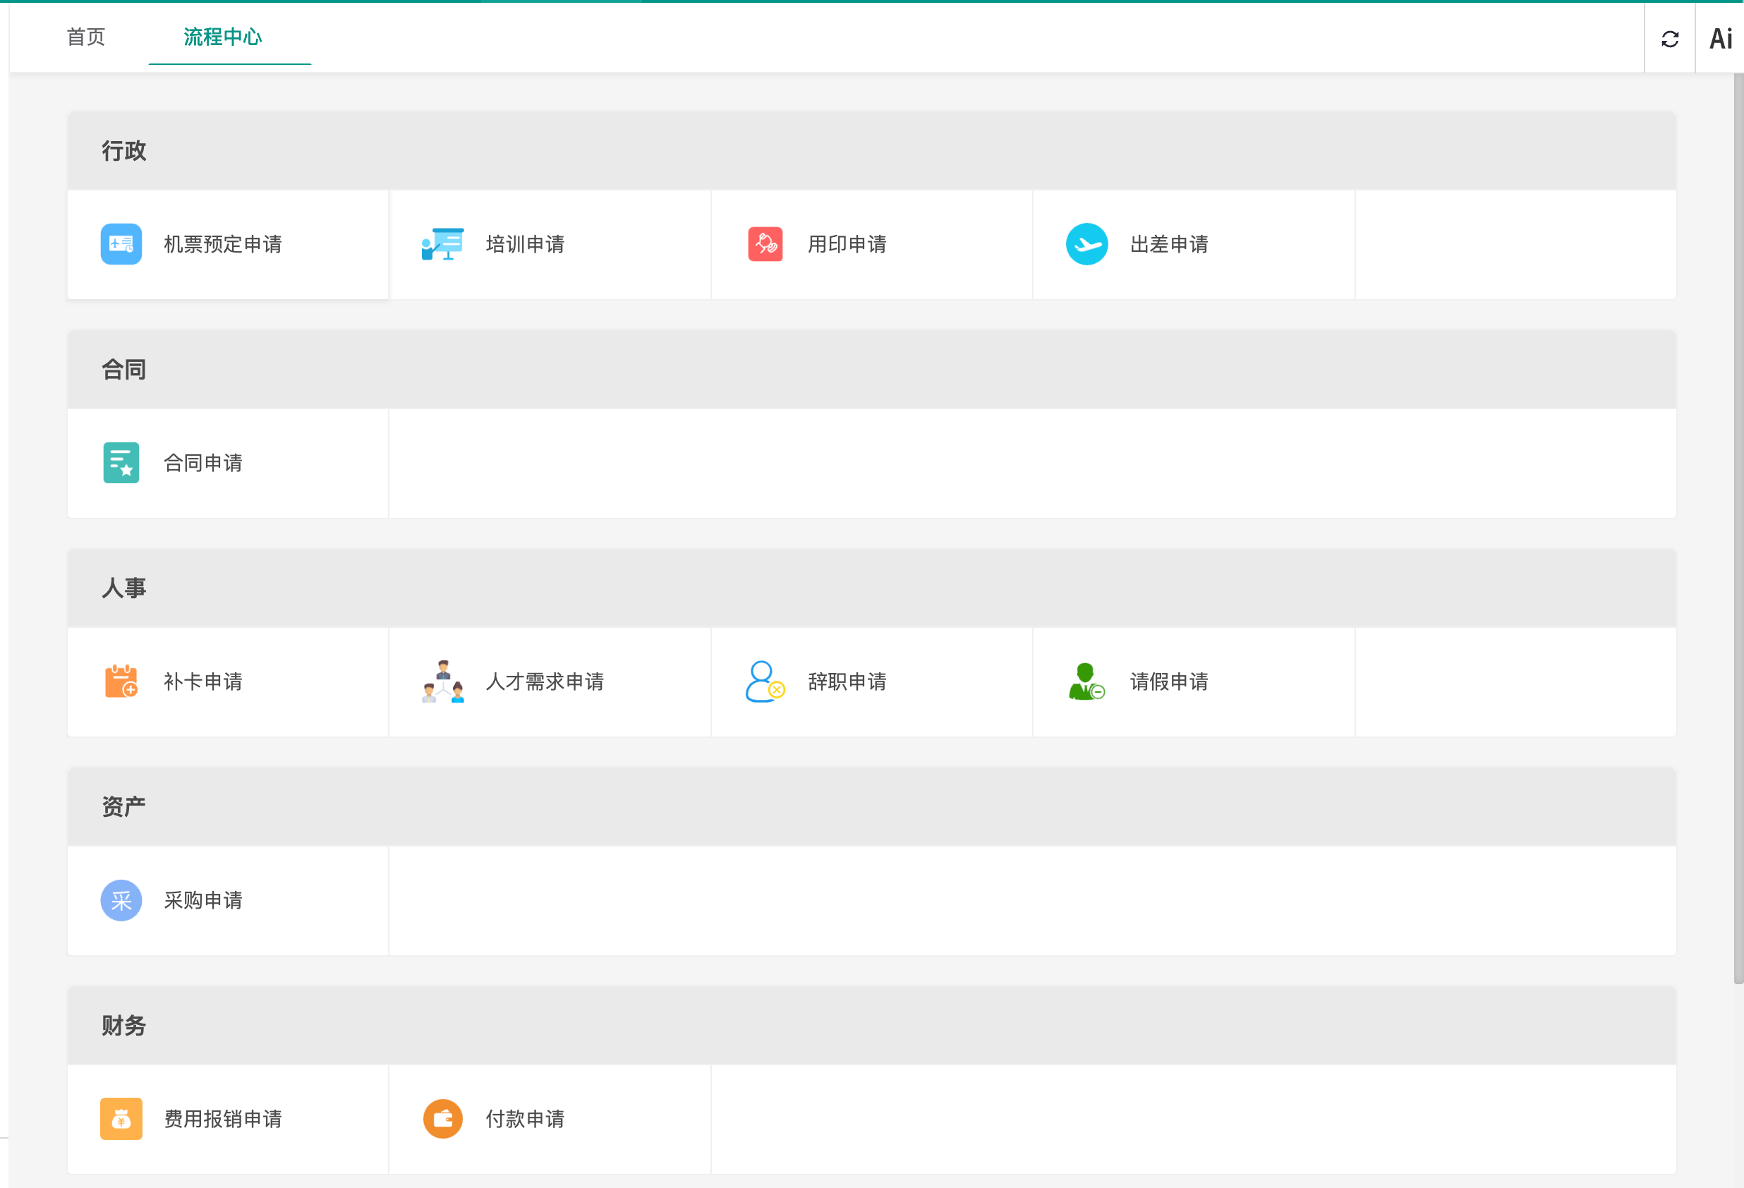Click the expense reimbursement money bag icon
This screenshot has height=1188, width=1744.
coord(121,1118)
